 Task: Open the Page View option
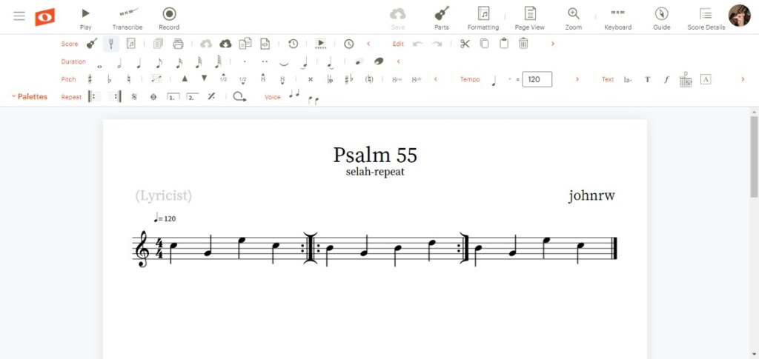[x=529, y=18]
